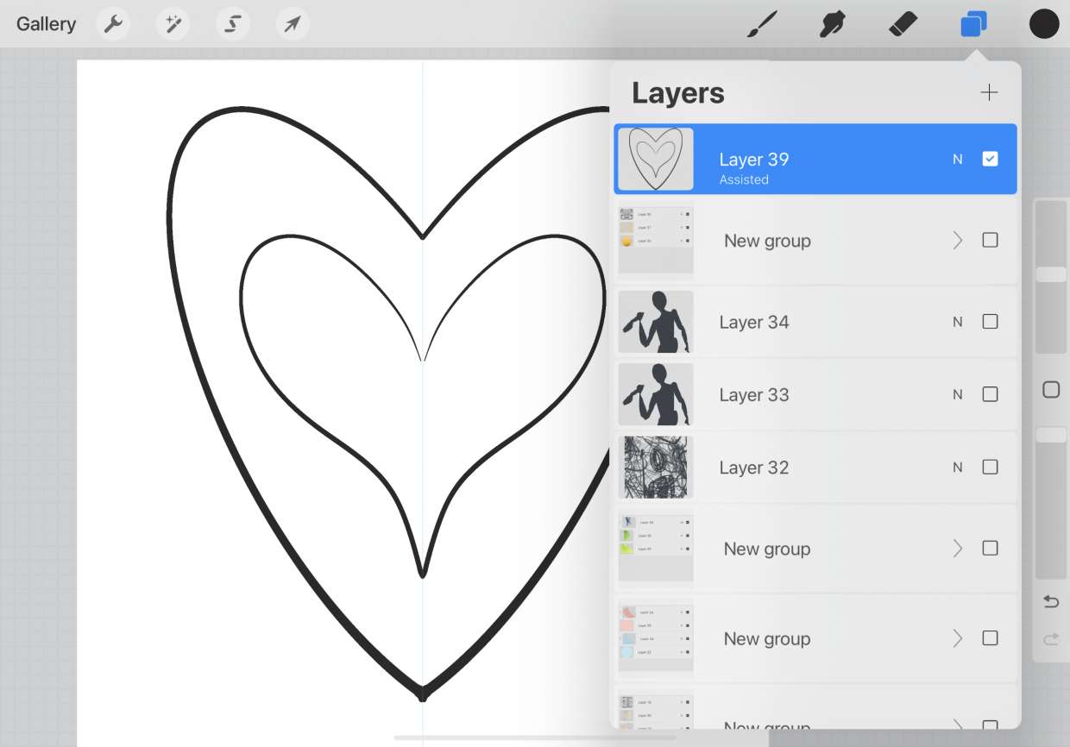Show Layer 34 via visibility checkbox
The image size is (1070, 747).
(x=990, y=322)
